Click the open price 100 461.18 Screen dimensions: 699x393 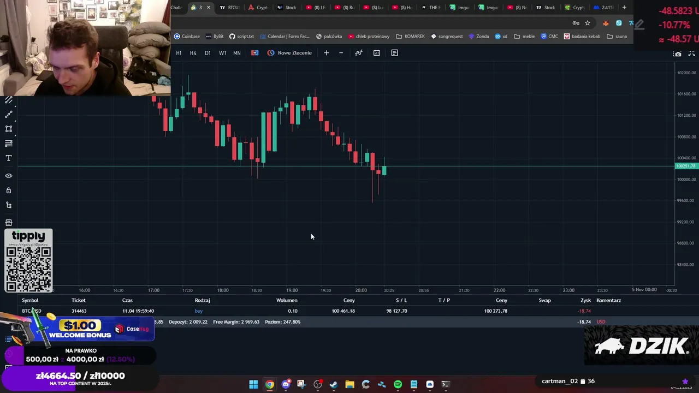pyautogui.click(x=343, y=311)
